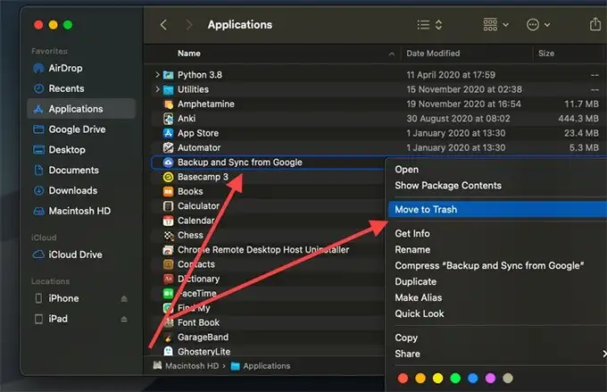The height and width of the screenshot is (392, 607).
Task: Eject the iPad device
Action: (124, 319)
